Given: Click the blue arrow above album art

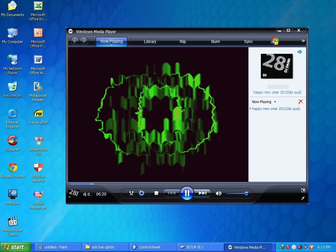Looking at the screenshot, I should [300, 52].
